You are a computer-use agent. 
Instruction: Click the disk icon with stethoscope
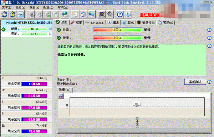point(31,14)
